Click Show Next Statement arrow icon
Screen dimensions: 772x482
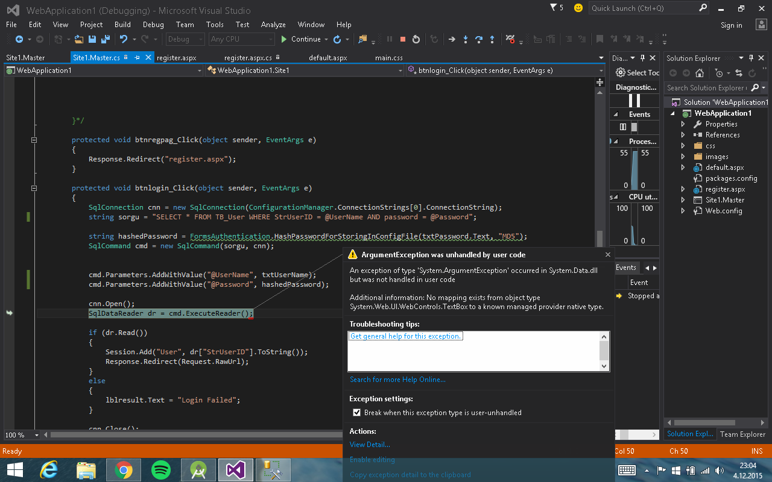click(452, 39)
